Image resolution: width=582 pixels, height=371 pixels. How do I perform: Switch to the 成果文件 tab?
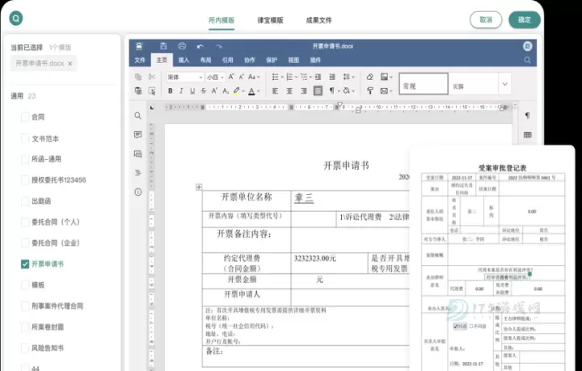pyautogui.click(x=318, y=20)
